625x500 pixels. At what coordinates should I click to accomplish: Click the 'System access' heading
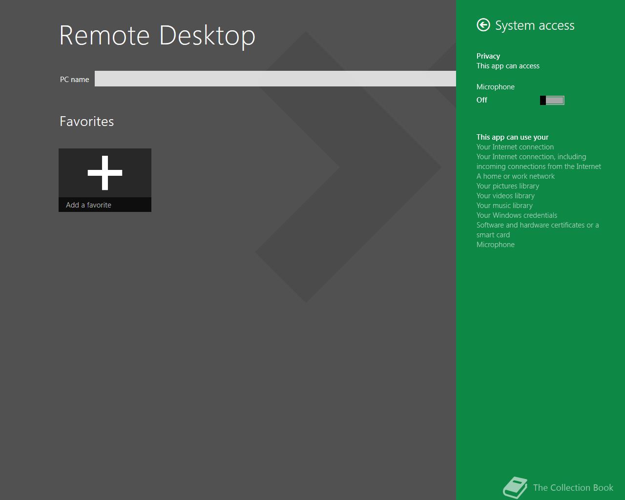click(535, 25)
